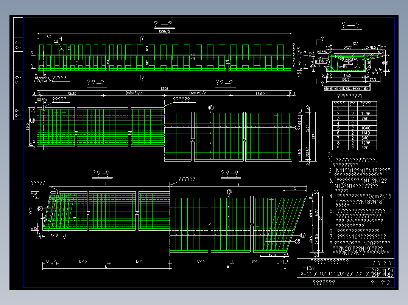
Task: Select the "37.5" dimension below the cross-section
Action: pos(373,79)
